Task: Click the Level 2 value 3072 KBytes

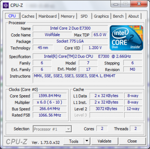Action: click(106, 109)
